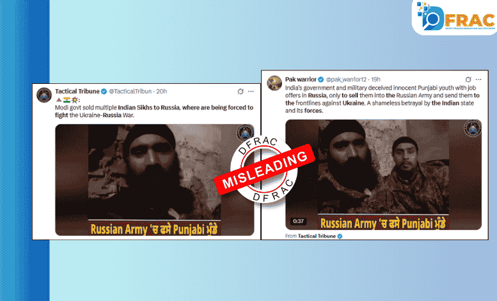Click 'From Tactical Tribune' source link
This screenshot has width=497, height=301.
314,236
